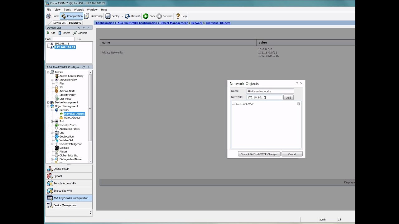399x224 pixels.
Task: Open the Tools menu
Action: coord(67,10)
